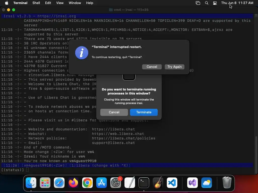Click the https://web.libera.chat webchat link
This screenshot has width=258, height=193.
pyautogui.click(x=118, y=134)
